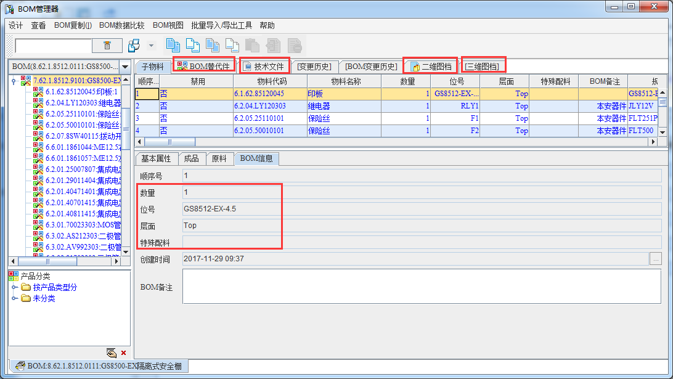Click the tree icon of 6.1.62.85120045:印板
The image size is (673, 379).
[x=38, y=91]
